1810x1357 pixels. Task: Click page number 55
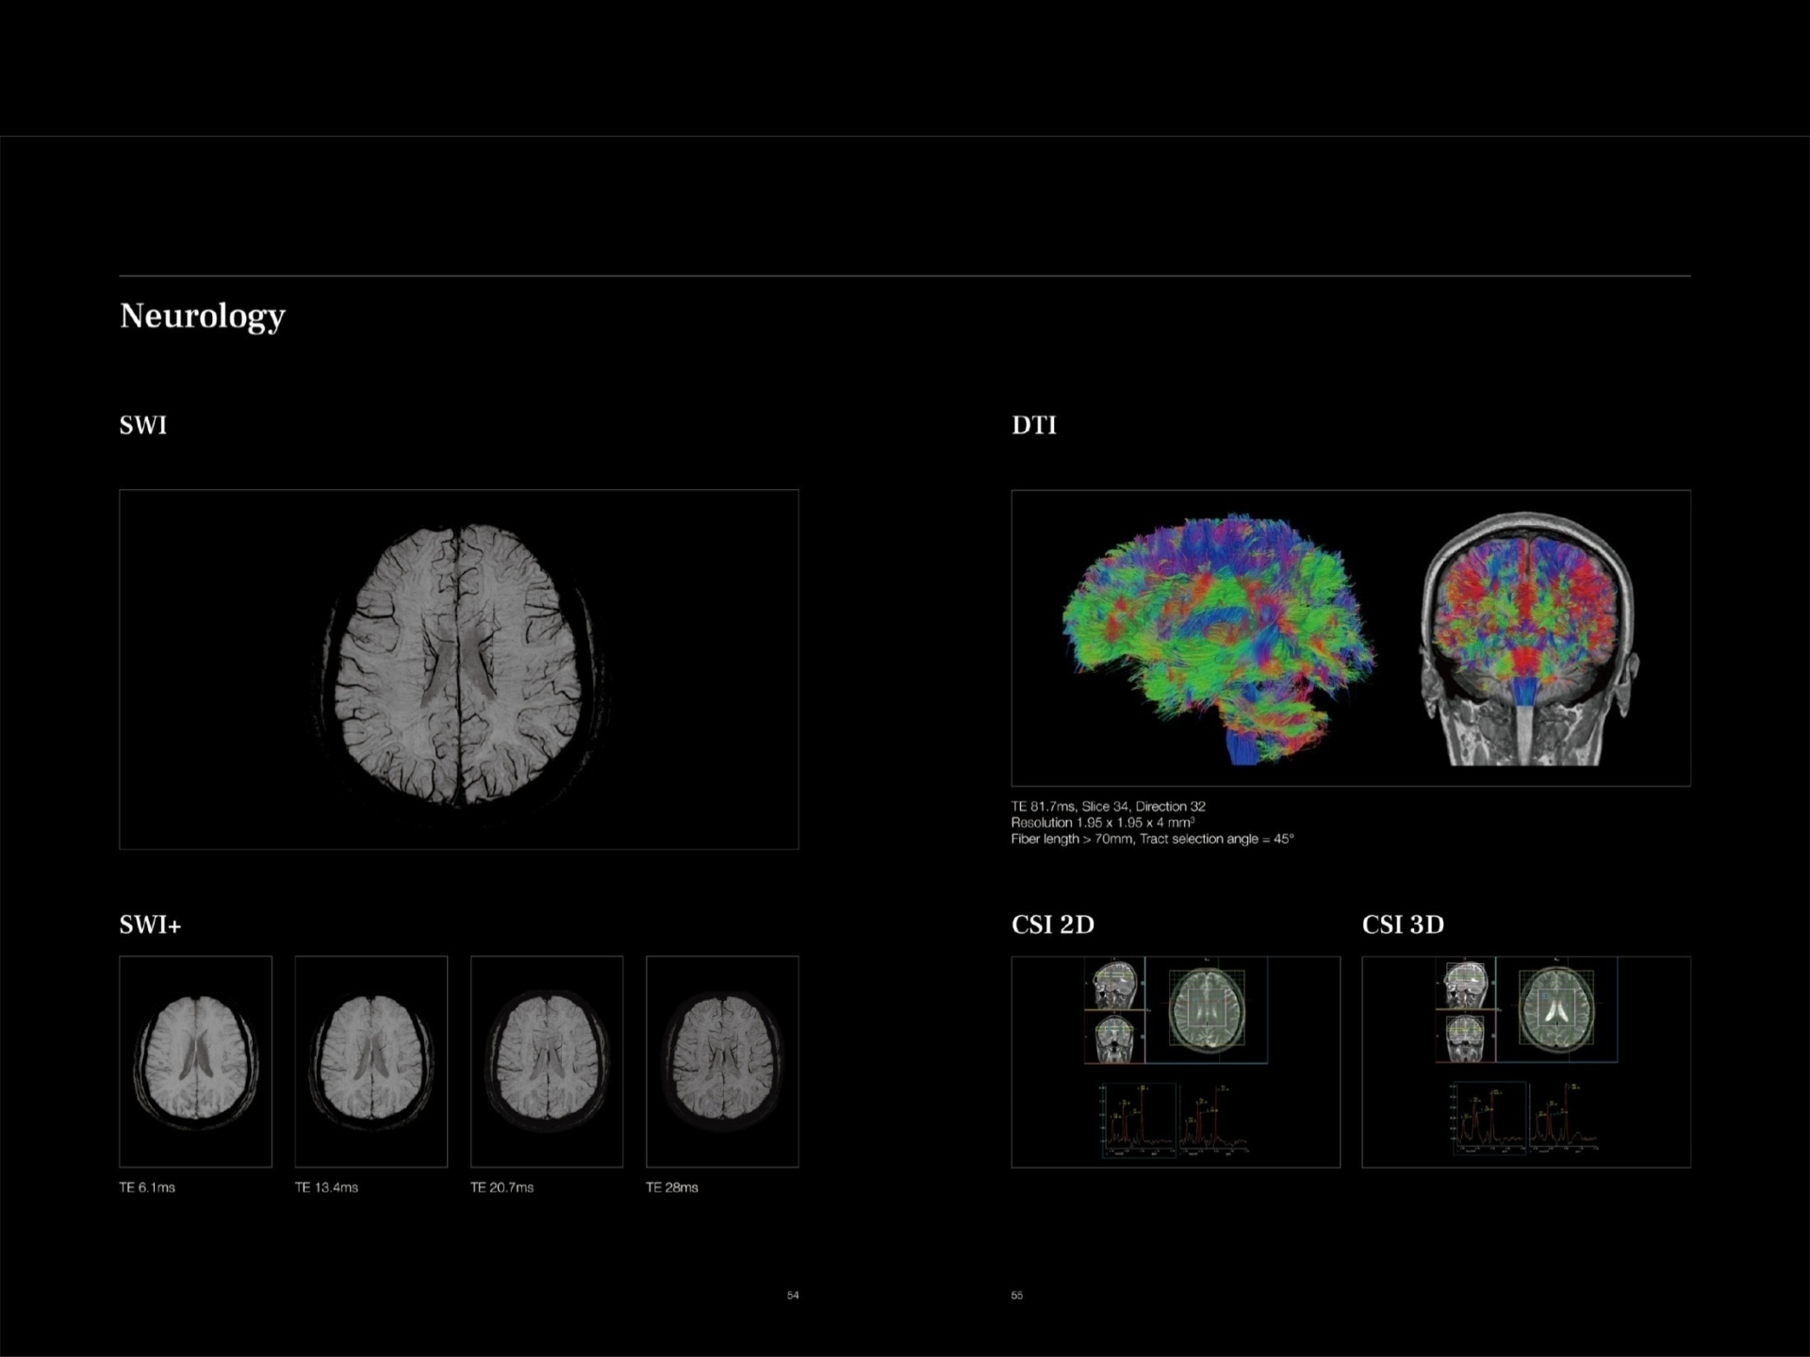coord(1016,1295)
